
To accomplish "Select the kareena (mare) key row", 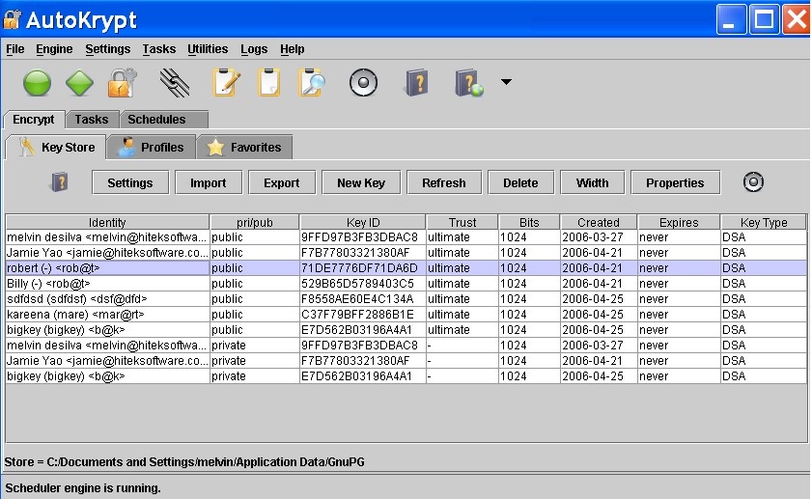I will point(106,315).
